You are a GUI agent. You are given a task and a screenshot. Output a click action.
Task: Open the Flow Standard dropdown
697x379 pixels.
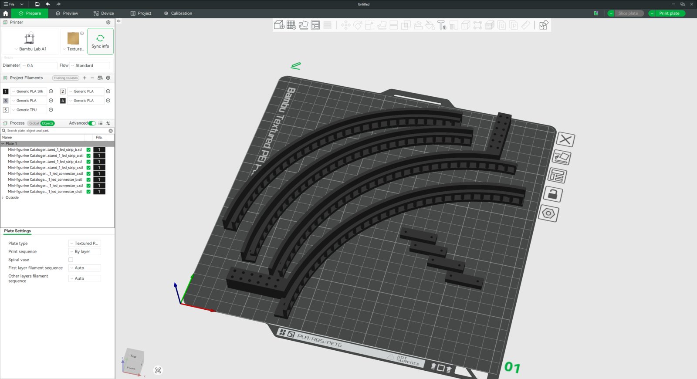tap(90, 66)
